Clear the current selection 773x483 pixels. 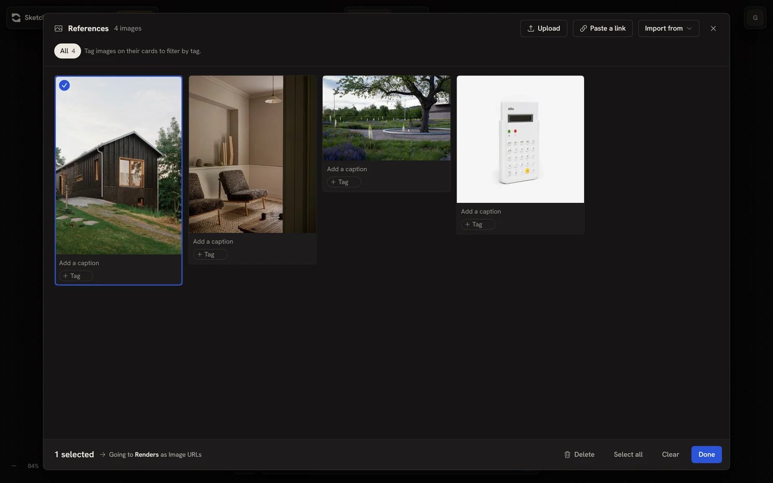(670, 455)
